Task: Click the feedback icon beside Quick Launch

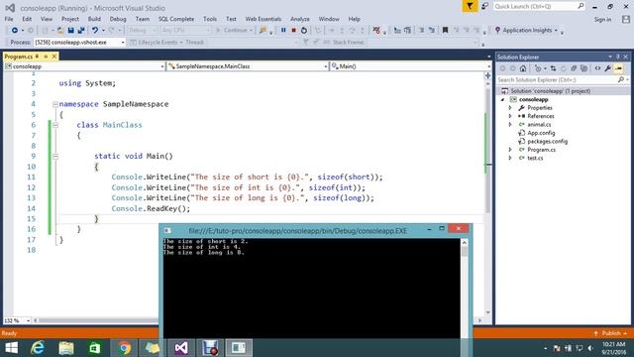Action: tap(484, 7)
